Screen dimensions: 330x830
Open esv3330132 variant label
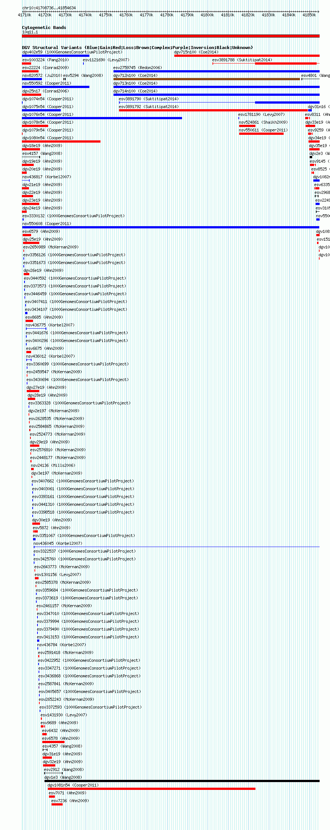coord(73,216)
